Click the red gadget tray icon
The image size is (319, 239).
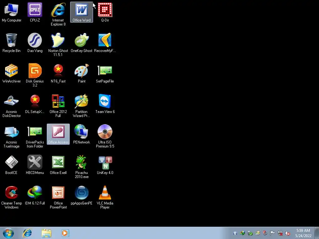click(x=265, y=233)
